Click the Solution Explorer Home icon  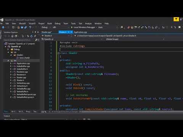(x=12, y=36)
